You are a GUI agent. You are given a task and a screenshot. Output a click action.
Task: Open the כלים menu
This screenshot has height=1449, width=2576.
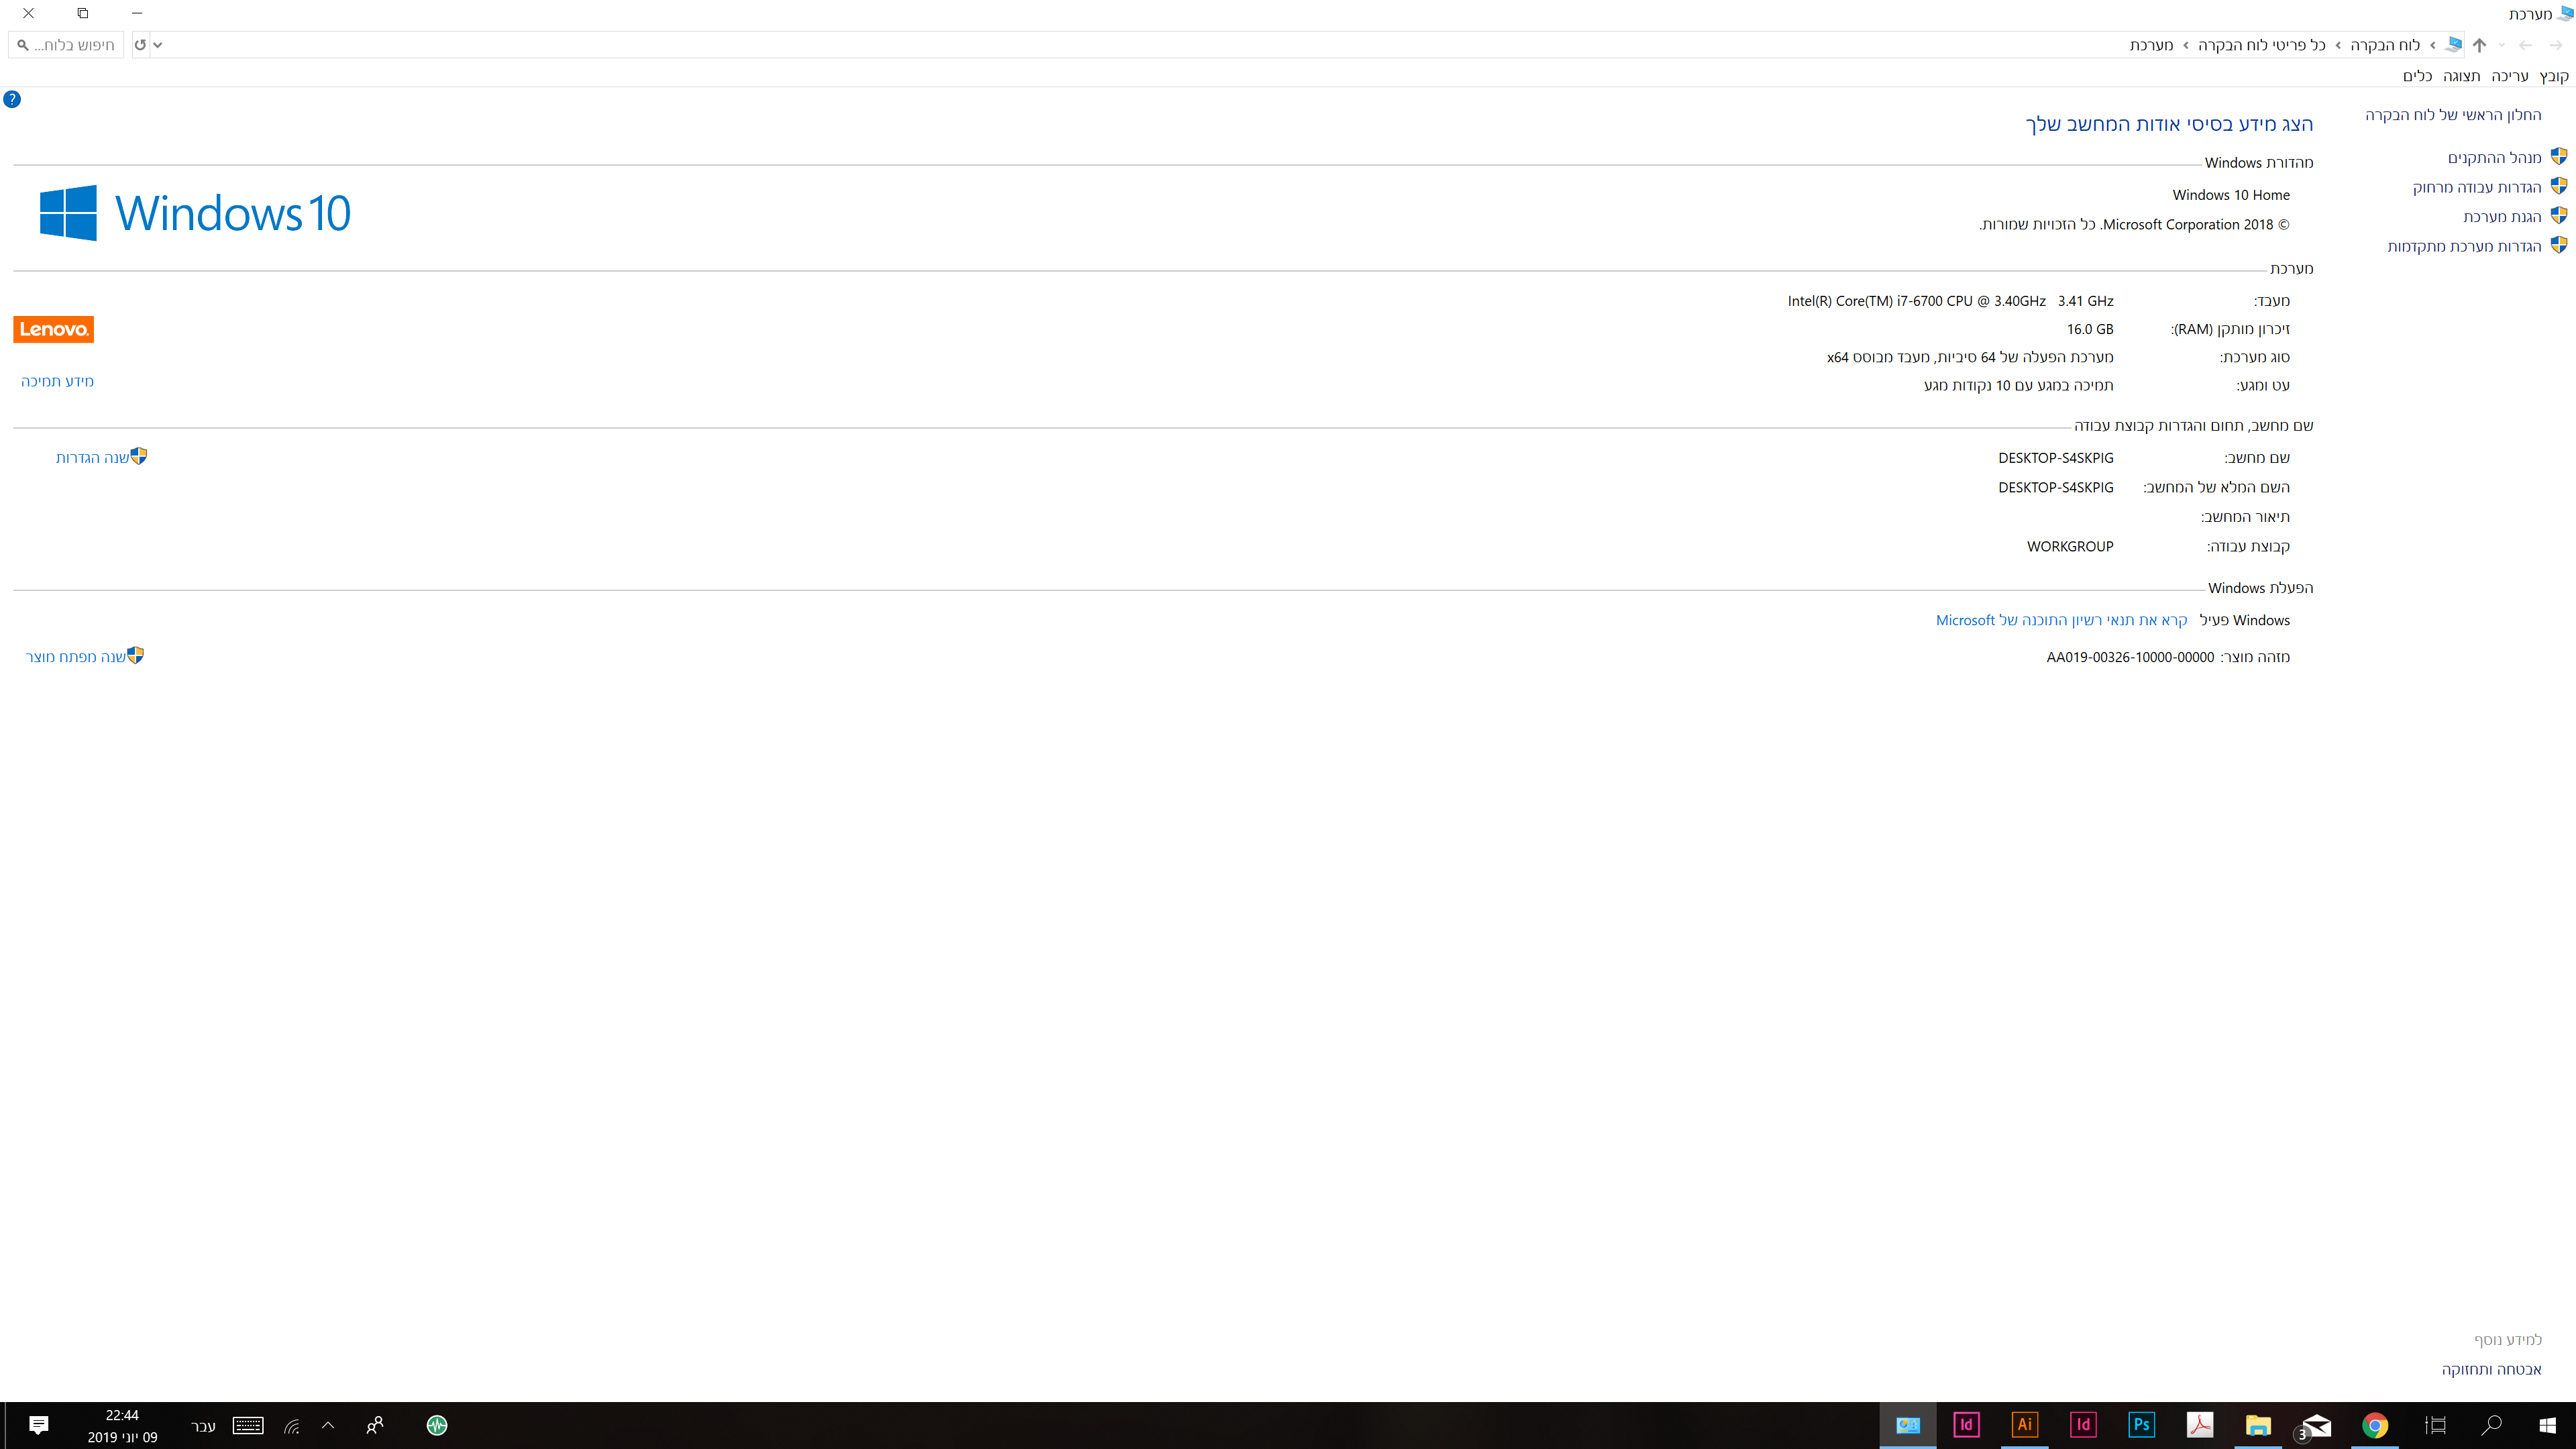point(2418,76)
